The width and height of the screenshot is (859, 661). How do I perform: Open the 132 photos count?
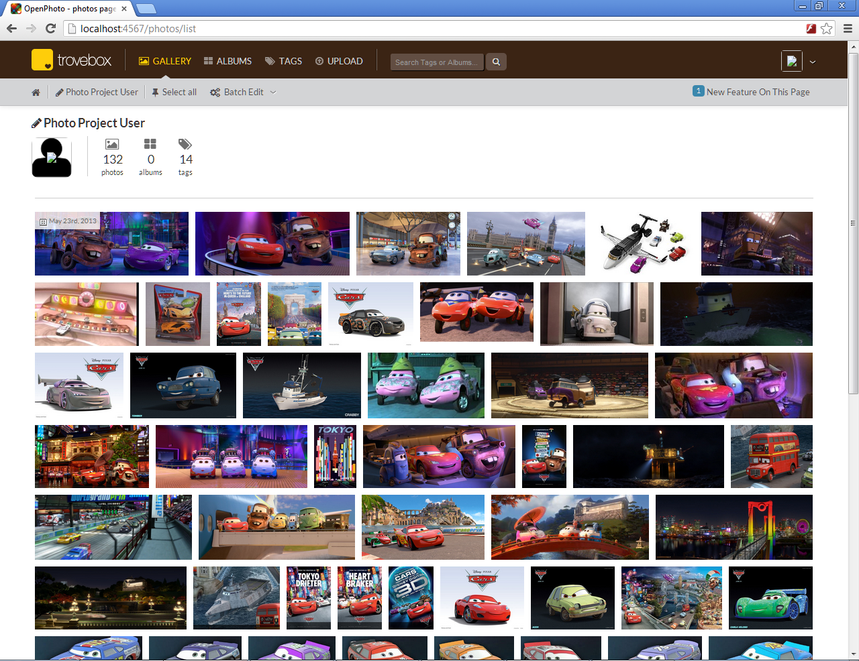113,158
